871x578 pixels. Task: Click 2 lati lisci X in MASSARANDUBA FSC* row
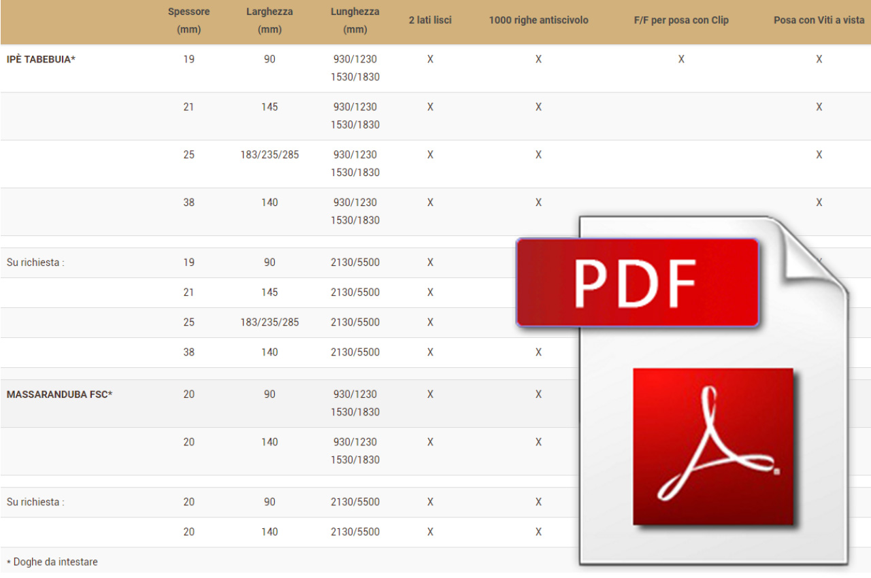430,394
